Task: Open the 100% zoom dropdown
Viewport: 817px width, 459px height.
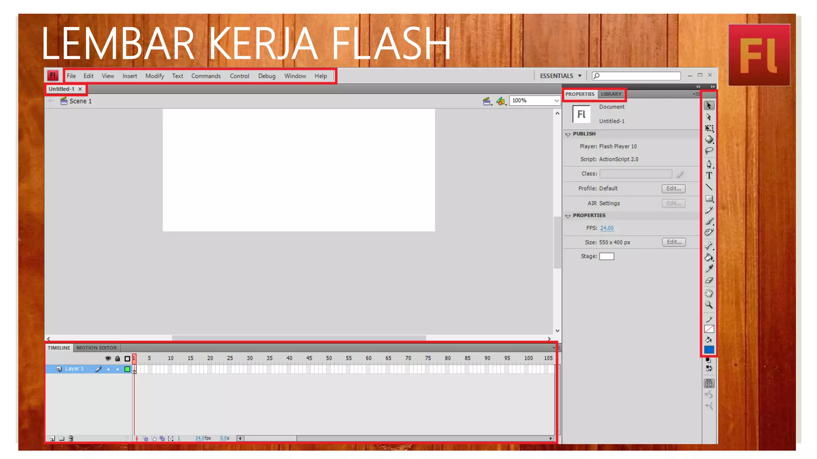Action: coord(535,100)
